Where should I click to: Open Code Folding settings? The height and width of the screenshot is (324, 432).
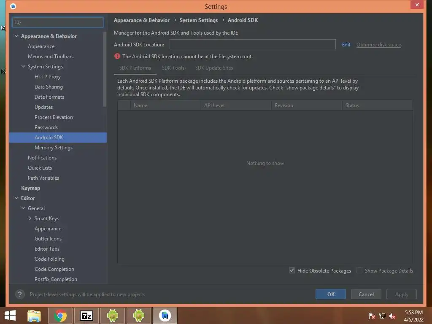click(x=50, y=259)
